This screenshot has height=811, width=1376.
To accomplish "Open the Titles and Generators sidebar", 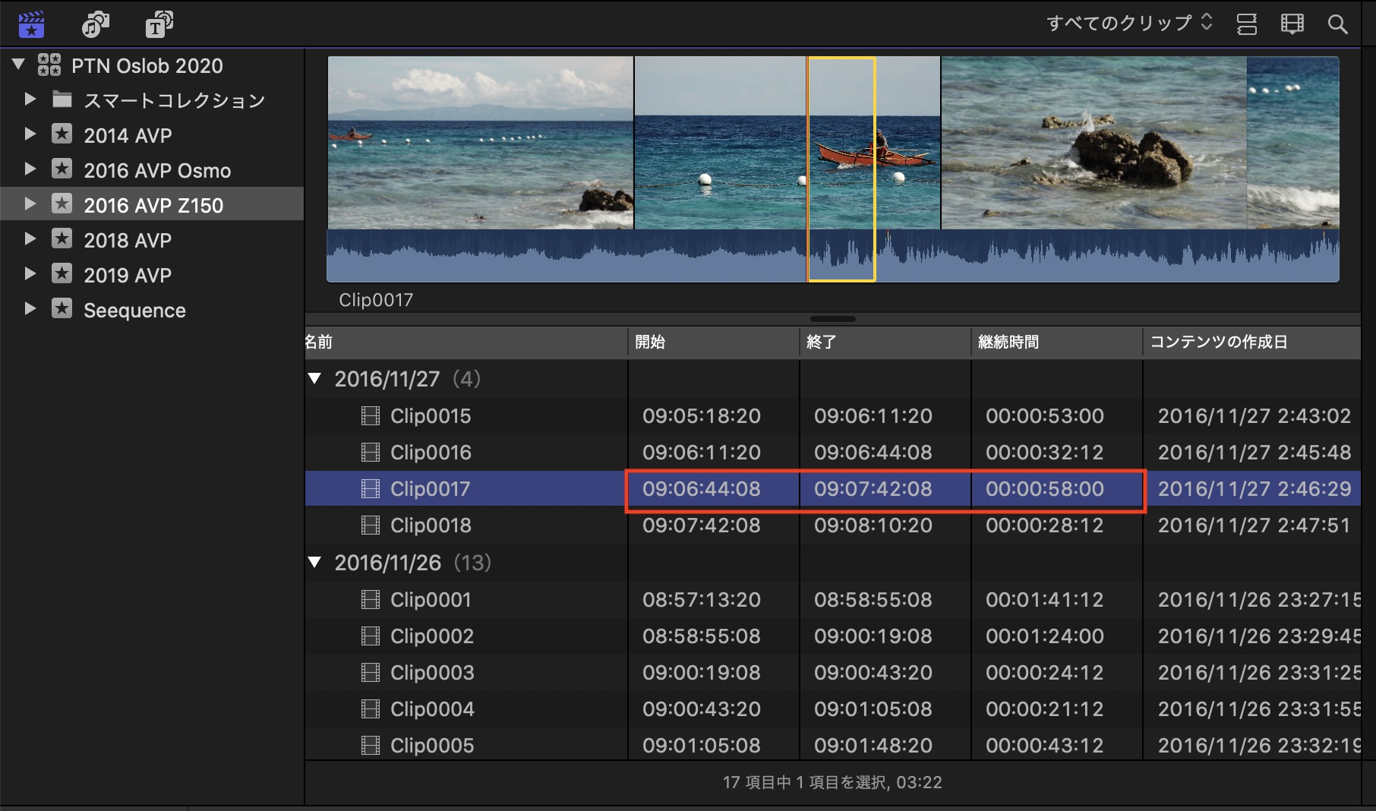I will pos(159,24).
